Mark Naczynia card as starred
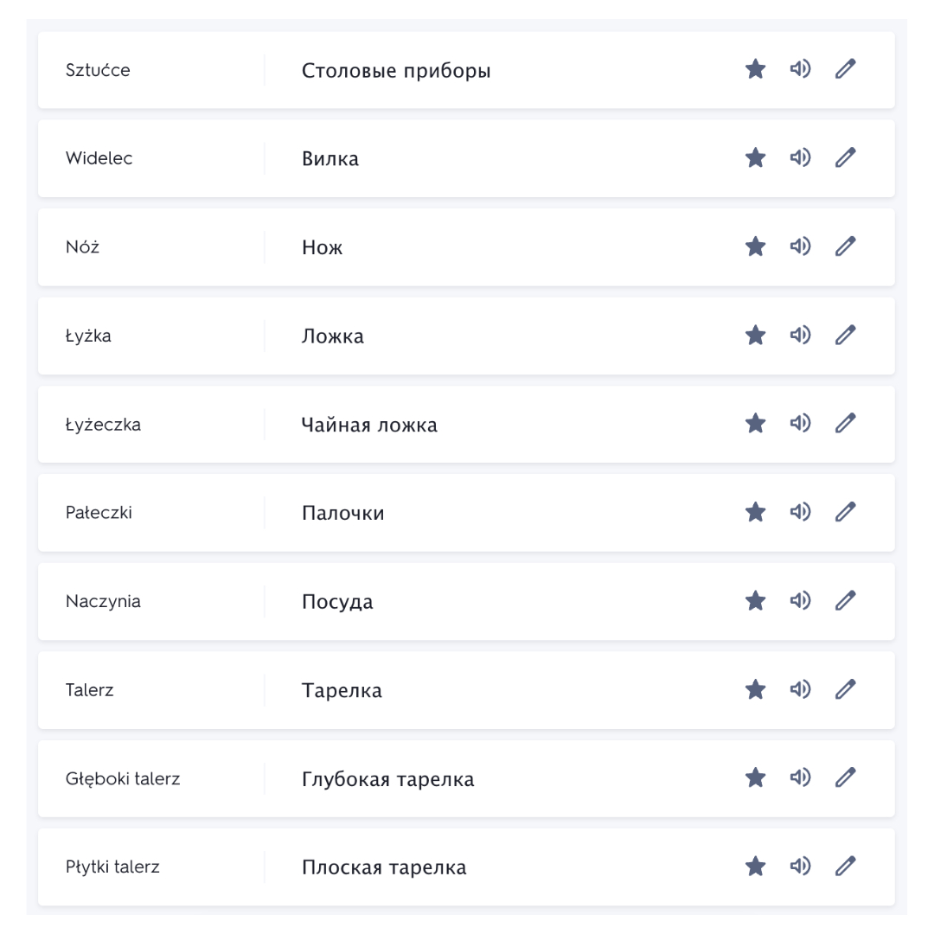The width and height of the screenshot is (934, 934). pos(756,600)
